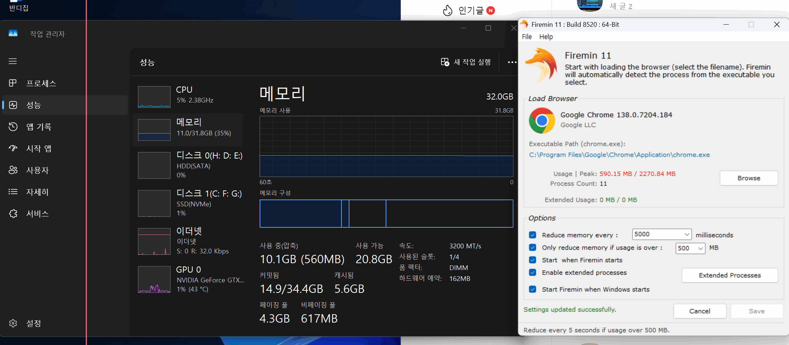The width and height of the screenshot is (789, 345).
Task: Open Firemin File menu
Action: point(527,37)
